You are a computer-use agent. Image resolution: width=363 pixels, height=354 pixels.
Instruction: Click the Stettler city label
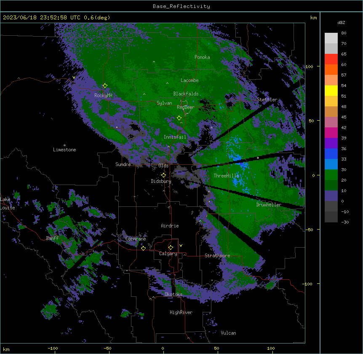(267, 100)
